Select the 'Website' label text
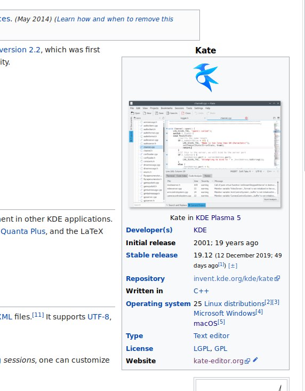This screenshot has width=305, height=391. [x=141, y=361]
